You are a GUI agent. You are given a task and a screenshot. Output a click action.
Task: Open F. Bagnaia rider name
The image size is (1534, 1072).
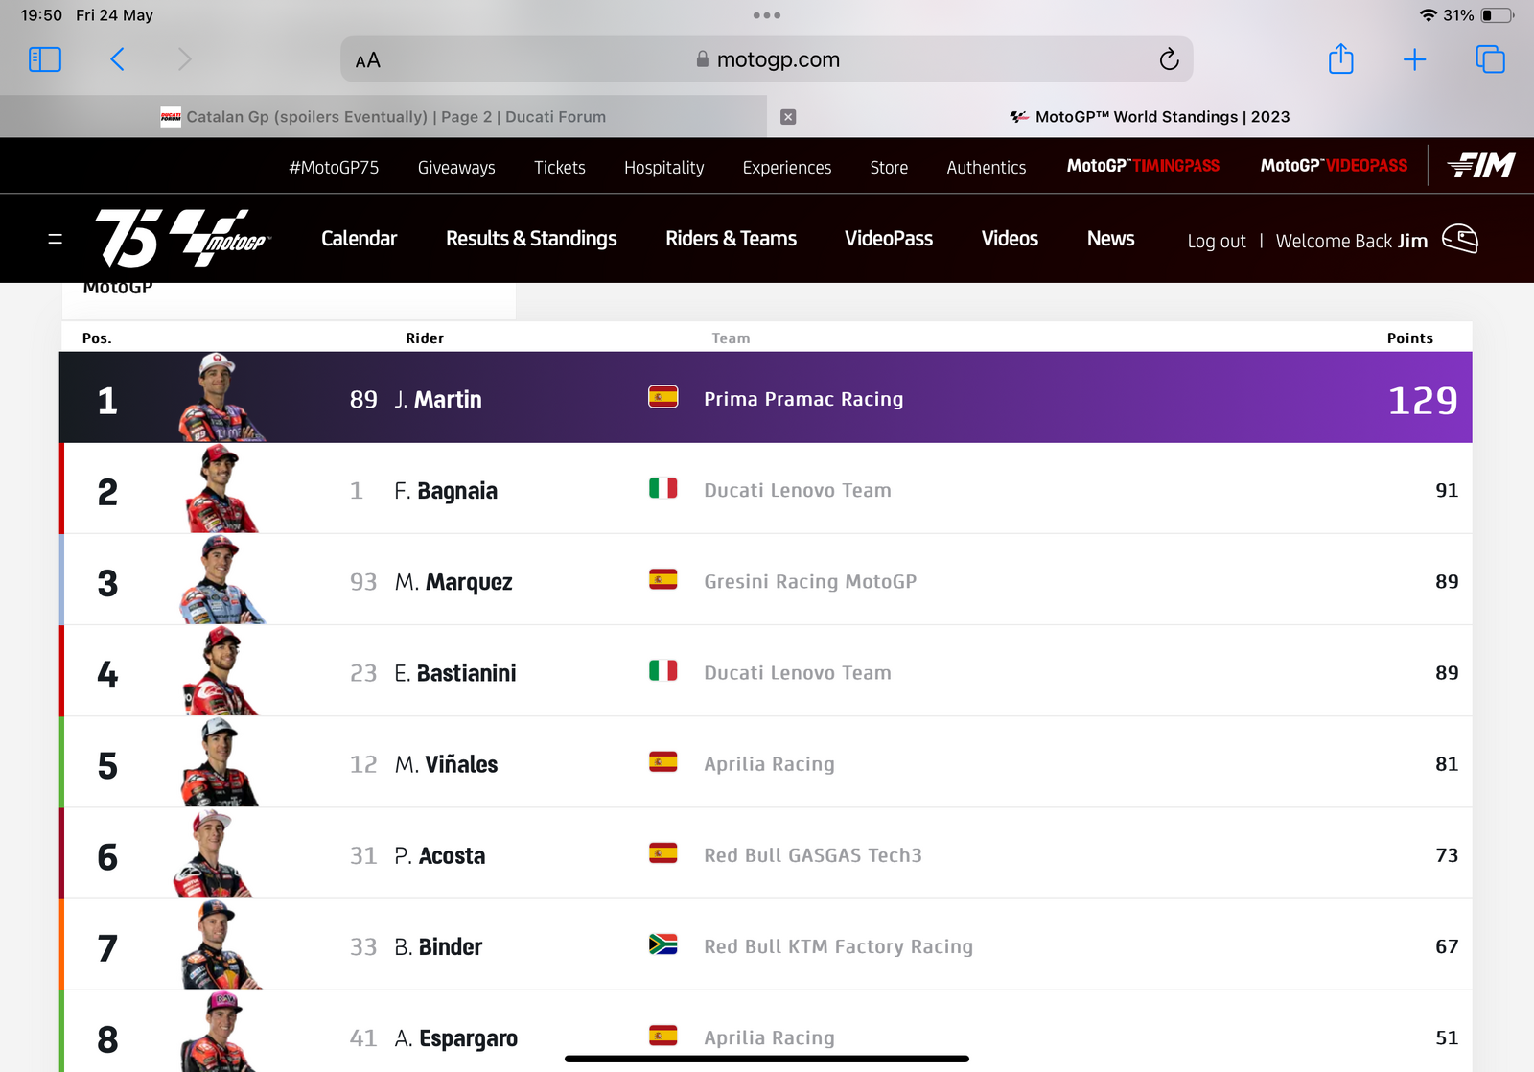[446, 491]
